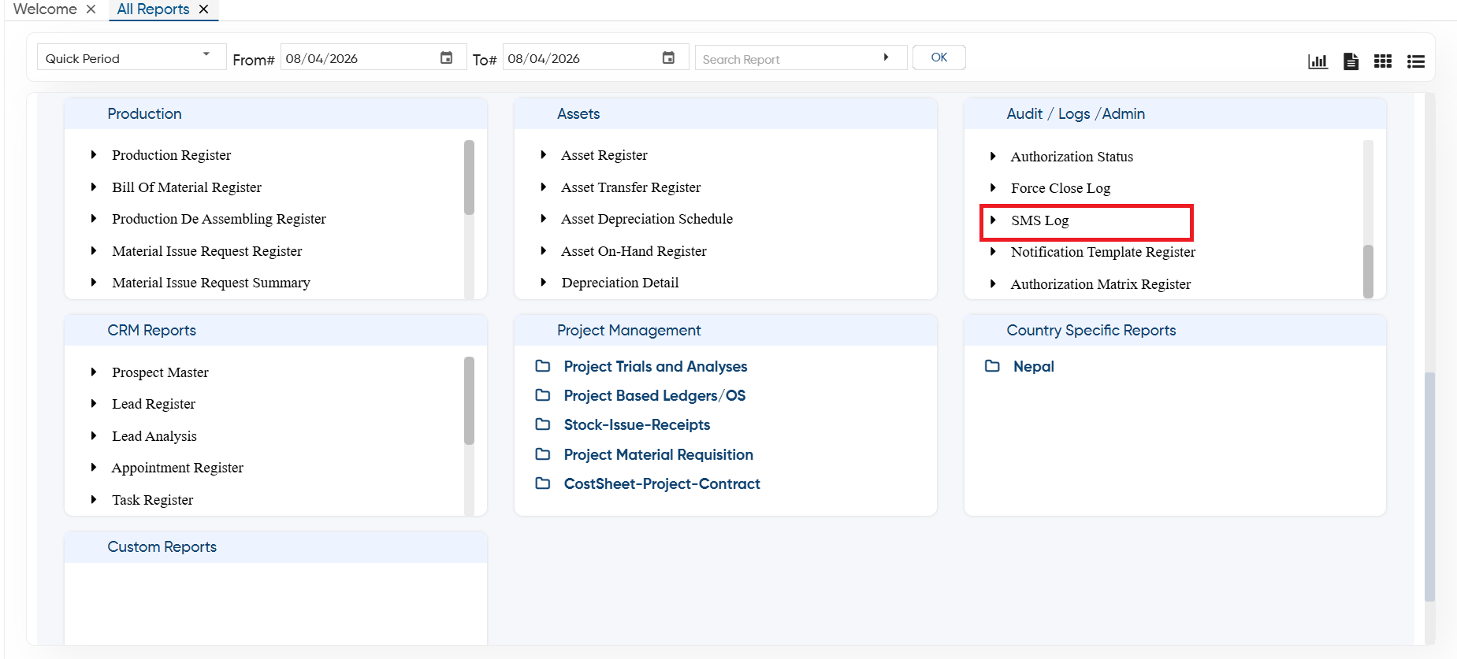The height and width of the screenshot is (659, 1457).
Task: Click the Audit panel scrollbar thumb
Action: [1368, 271]
